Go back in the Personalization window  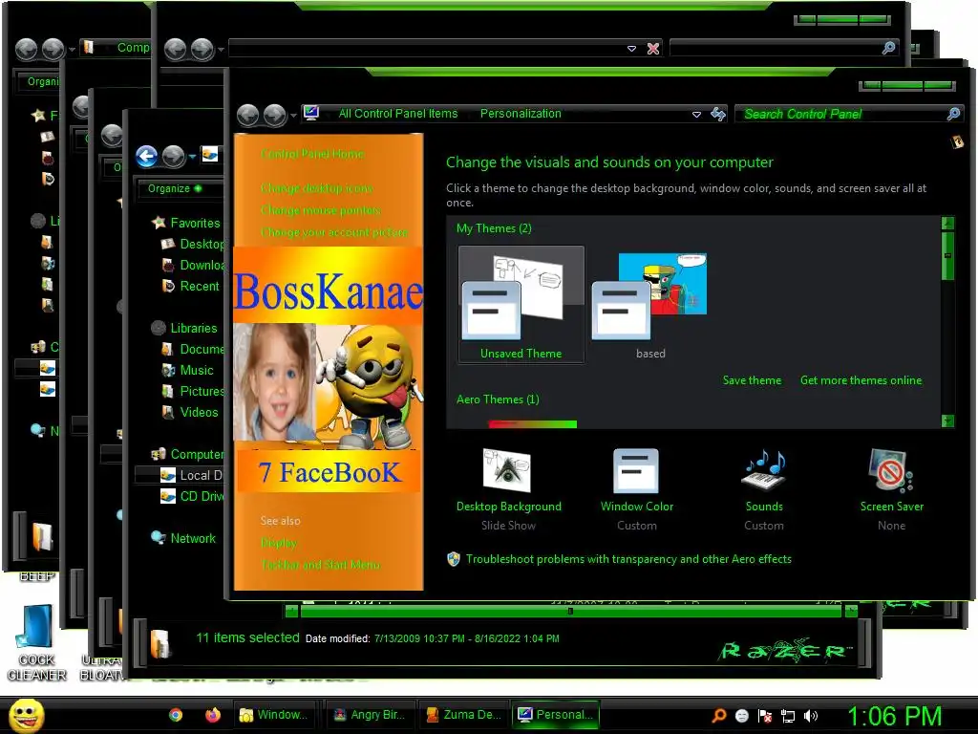(247, 115)
